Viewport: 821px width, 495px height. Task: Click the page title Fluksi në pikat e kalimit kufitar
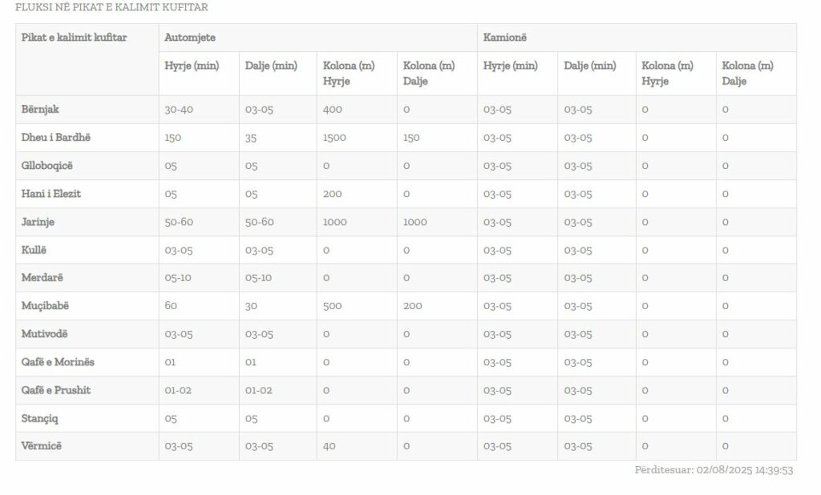(x=111, y=7)
